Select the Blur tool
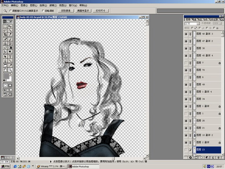Viewport: 225px width, 169px height. [x=5, y=52]
